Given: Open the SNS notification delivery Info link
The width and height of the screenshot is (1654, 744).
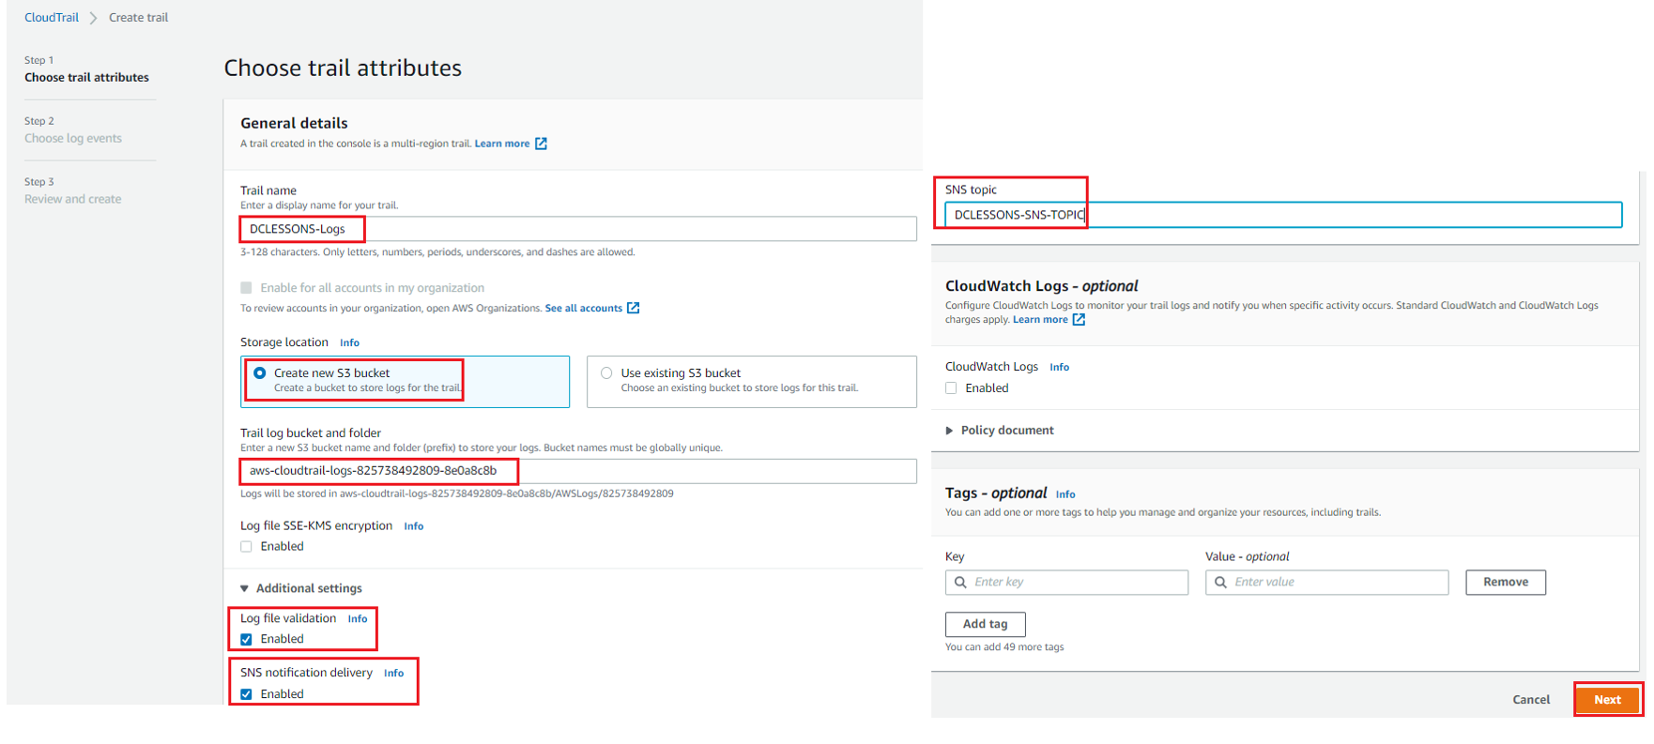Looking at the screenshot, I should pyautogui.click(x=393, y=674).
